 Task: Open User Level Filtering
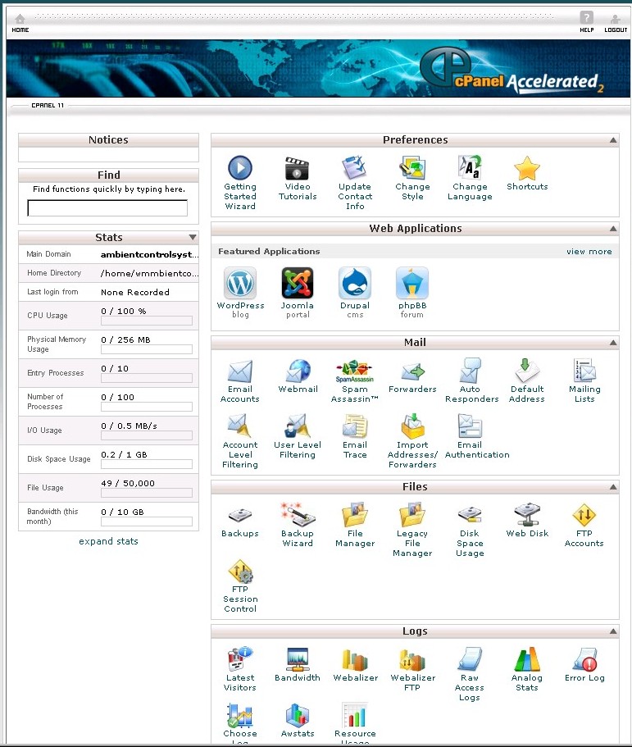[298, 437]
